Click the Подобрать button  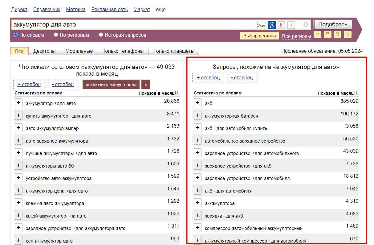click(333, 24)
